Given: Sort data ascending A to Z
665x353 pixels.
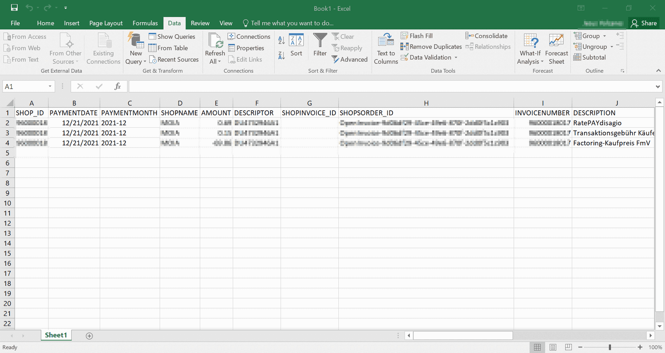Looking at the screenshot, I should click(x=281, y=40).
